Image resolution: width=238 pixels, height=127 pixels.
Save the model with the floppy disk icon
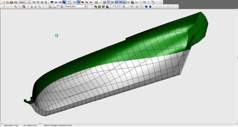(11, 2)
